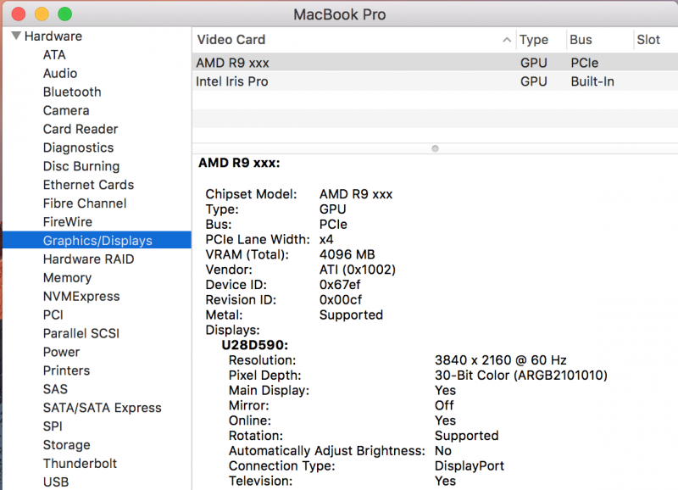Collapse the Hardware tree section

pos(16,36)
